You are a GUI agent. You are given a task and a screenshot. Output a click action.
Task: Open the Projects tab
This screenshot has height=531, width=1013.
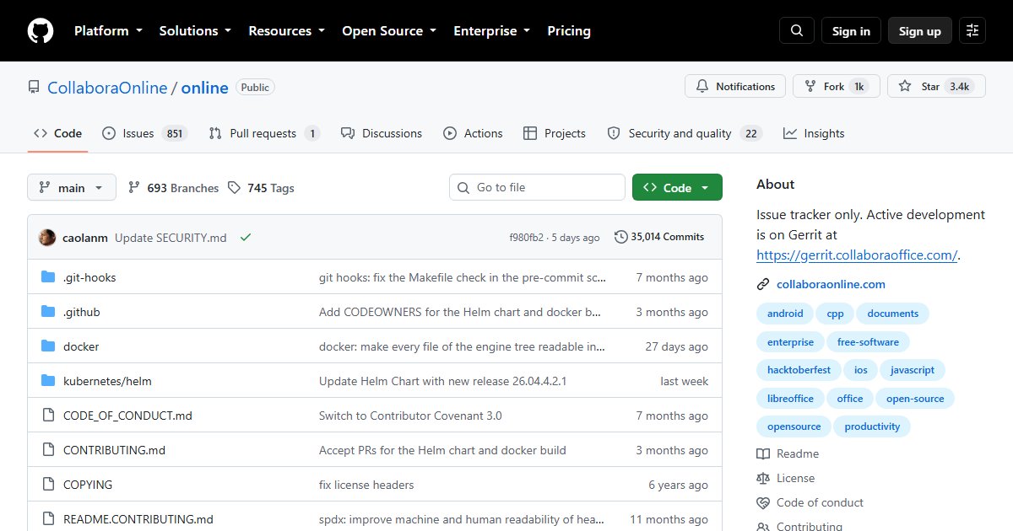tap(555, 133)
